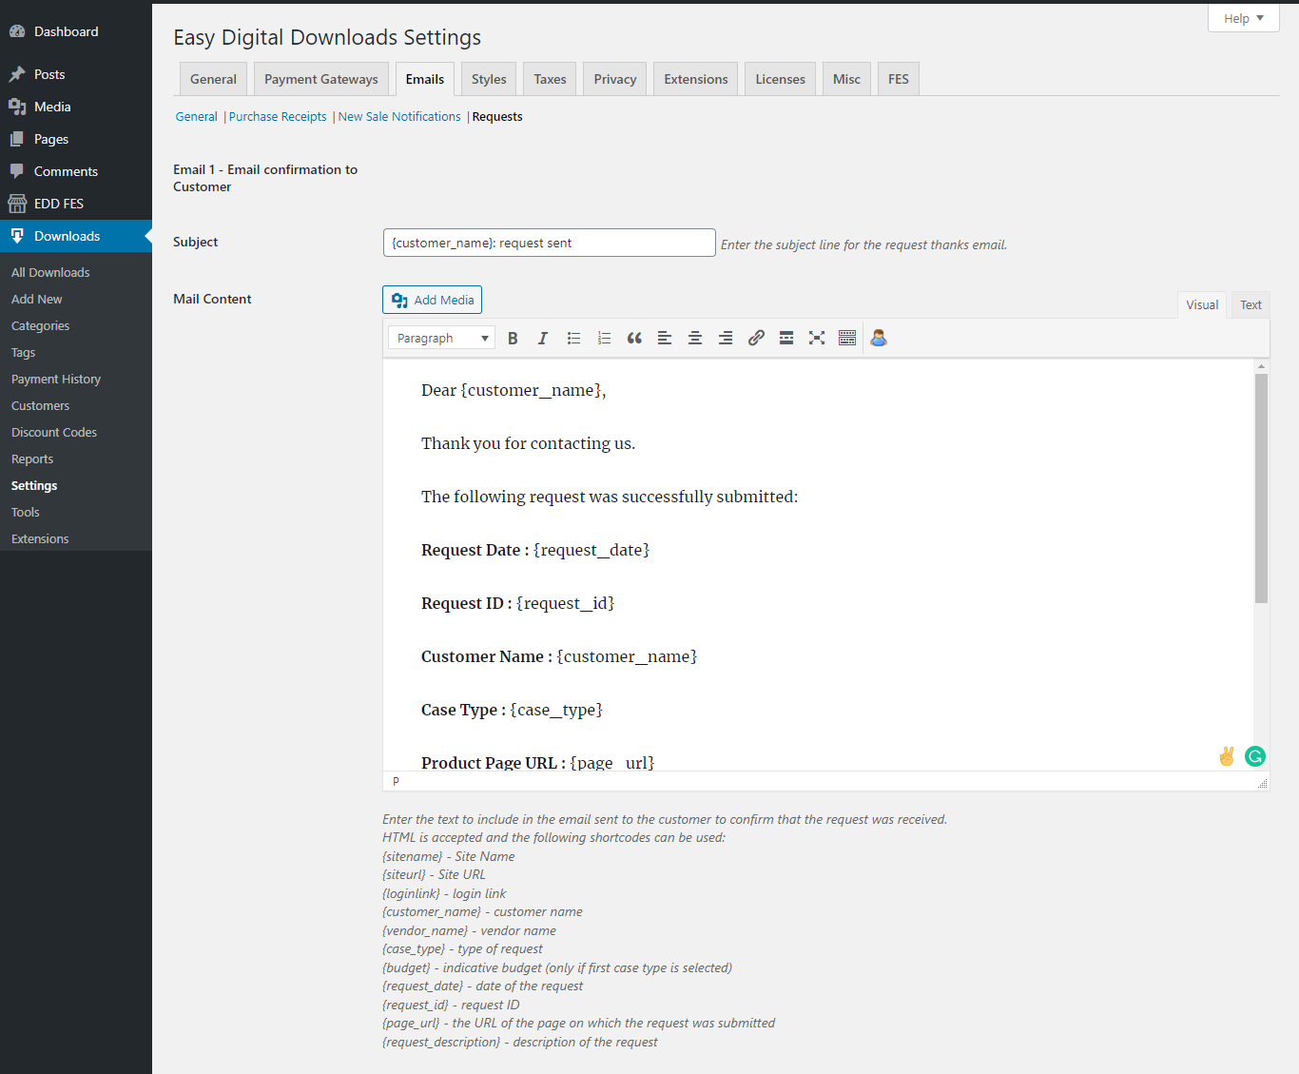
Task: Open the settings Extensions tab
Action: click(x=696, y=79)
